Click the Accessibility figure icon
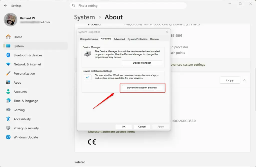Viewport: 256px width, 167px height. [x=8, y=119]
